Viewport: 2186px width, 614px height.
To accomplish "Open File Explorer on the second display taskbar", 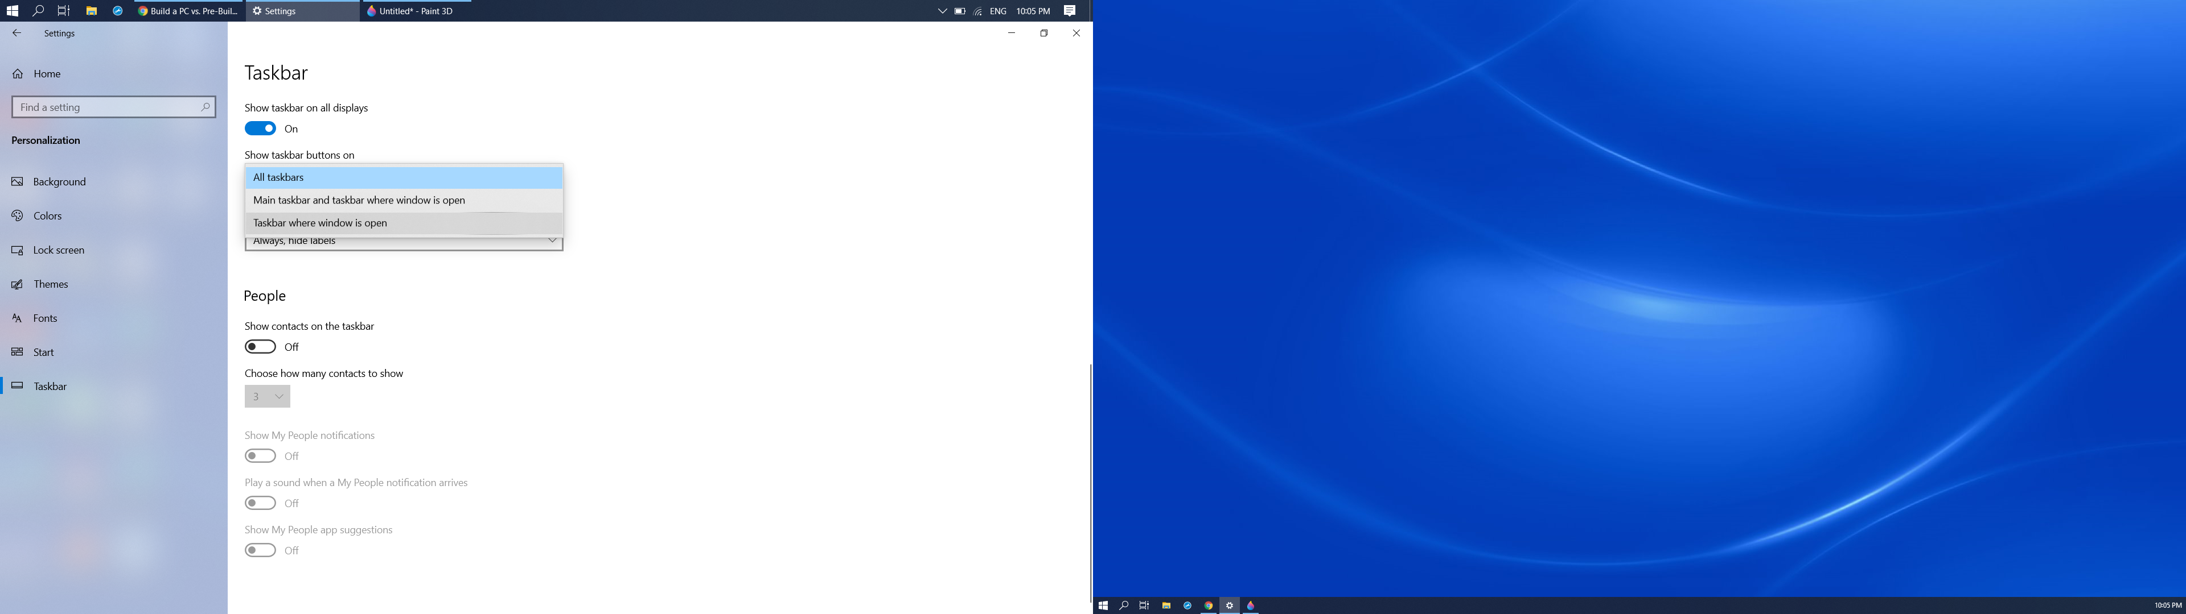I will (1166, 605).
